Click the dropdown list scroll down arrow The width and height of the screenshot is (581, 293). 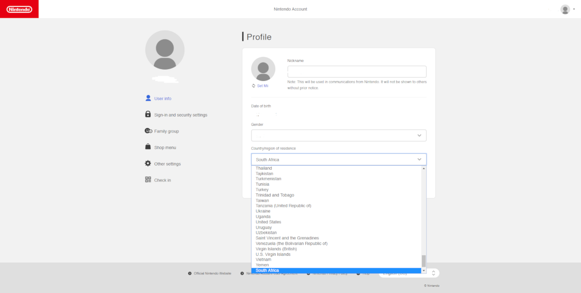pos(423,271)
